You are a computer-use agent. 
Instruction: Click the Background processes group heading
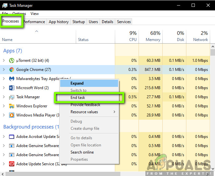[x=31, y=127]
